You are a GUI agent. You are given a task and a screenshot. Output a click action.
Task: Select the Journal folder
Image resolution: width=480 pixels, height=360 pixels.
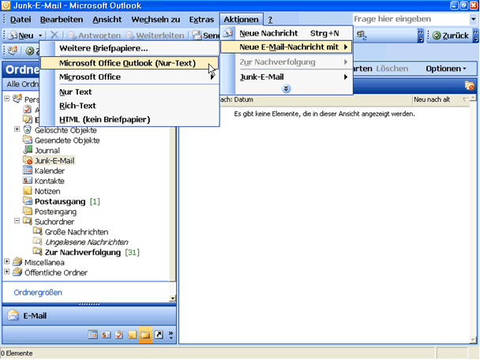click(47, 151)
